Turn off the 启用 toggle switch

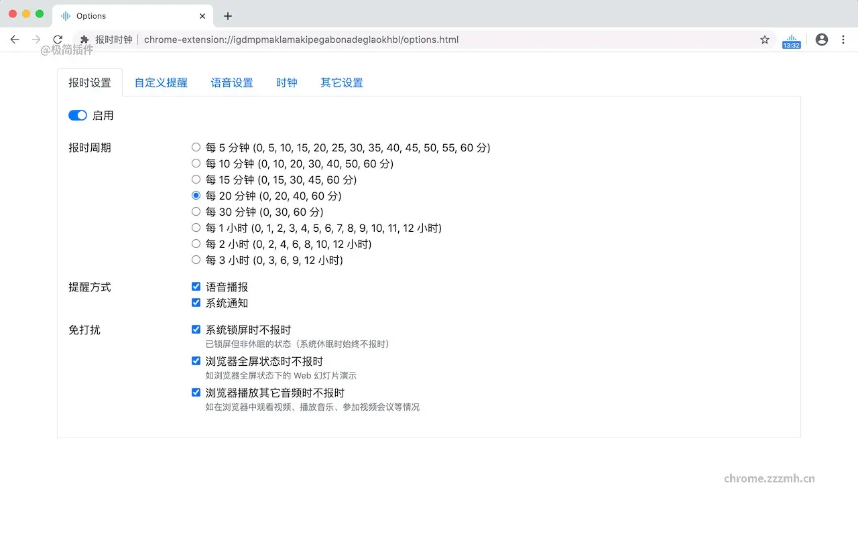click(77, 115)
